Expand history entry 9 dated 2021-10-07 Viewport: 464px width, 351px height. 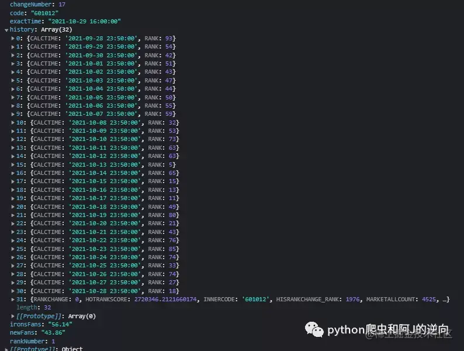[13, 114]
